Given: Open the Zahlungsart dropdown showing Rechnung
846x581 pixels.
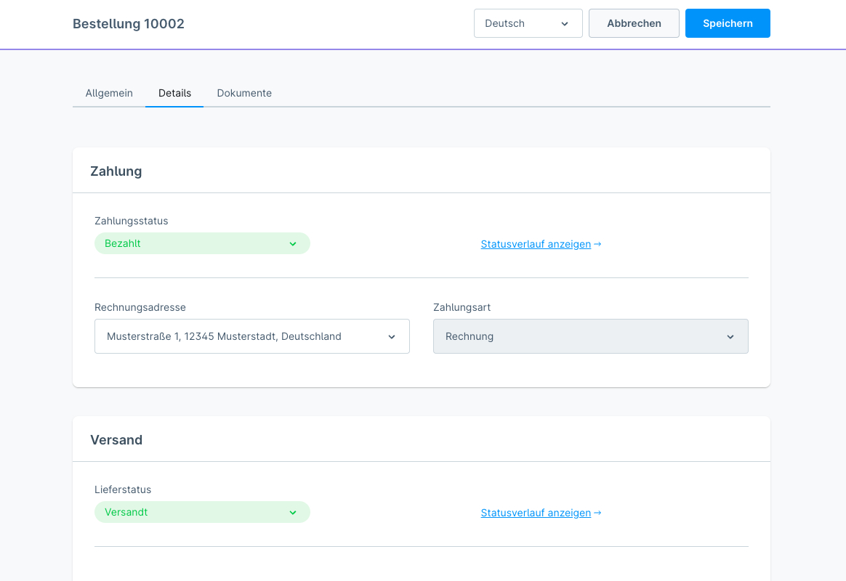Looking at the screenshot, I should 590,336.
